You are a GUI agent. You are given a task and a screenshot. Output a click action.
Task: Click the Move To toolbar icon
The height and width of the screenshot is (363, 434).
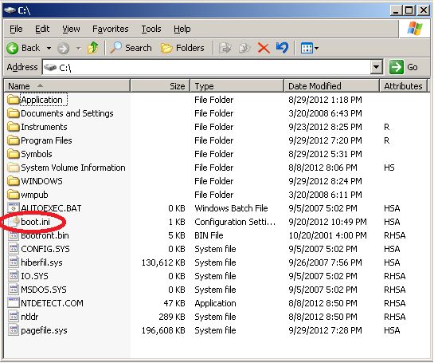pos(225,48)
